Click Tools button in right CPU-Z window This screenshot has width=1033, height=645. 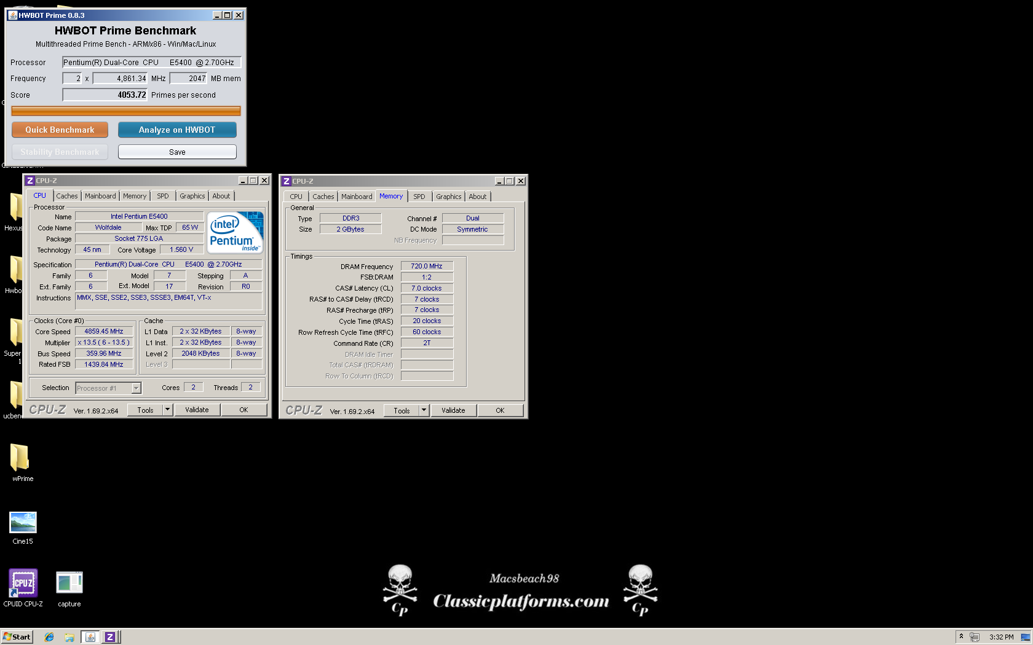click(x=402, y=410)
